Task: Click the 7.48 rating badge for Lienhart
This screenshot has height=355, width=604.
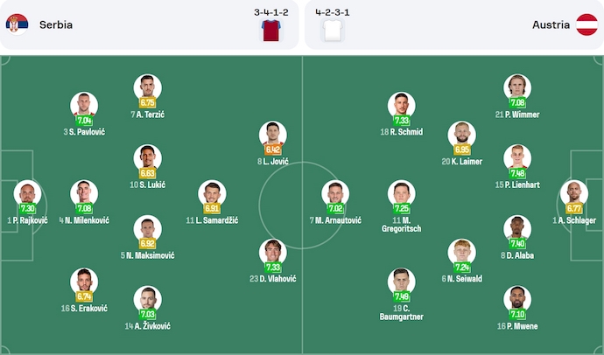Action: 518,173
